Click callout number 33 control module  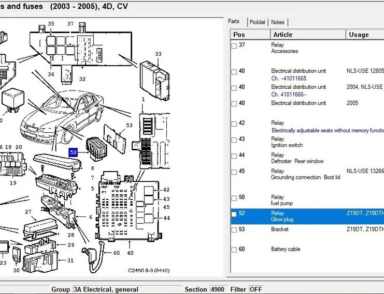coord(158,54)
